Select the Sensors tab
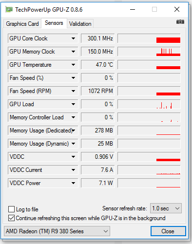Viewport: 192px width, 244px height. (x=54, y=23)
